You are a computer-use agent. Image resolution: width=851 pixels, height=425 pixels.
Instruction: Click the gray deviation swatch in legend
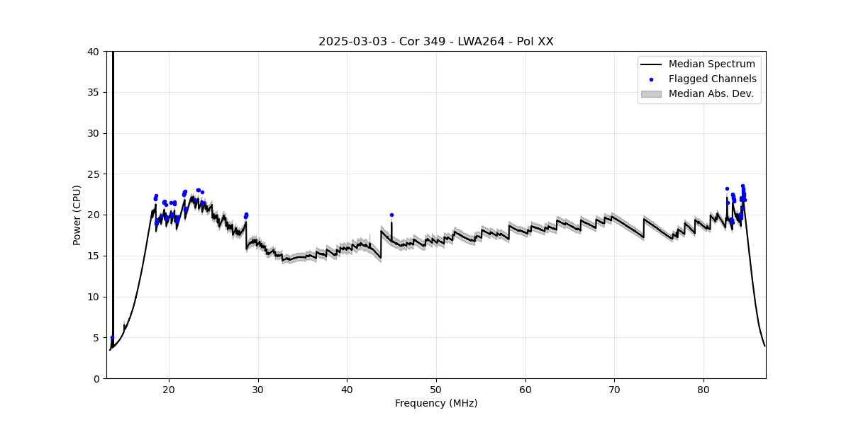coord(650,94)
